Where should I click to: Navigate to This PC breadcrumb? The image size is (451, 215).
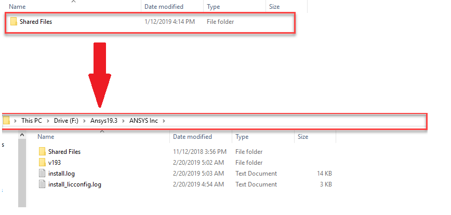point(32,121)
